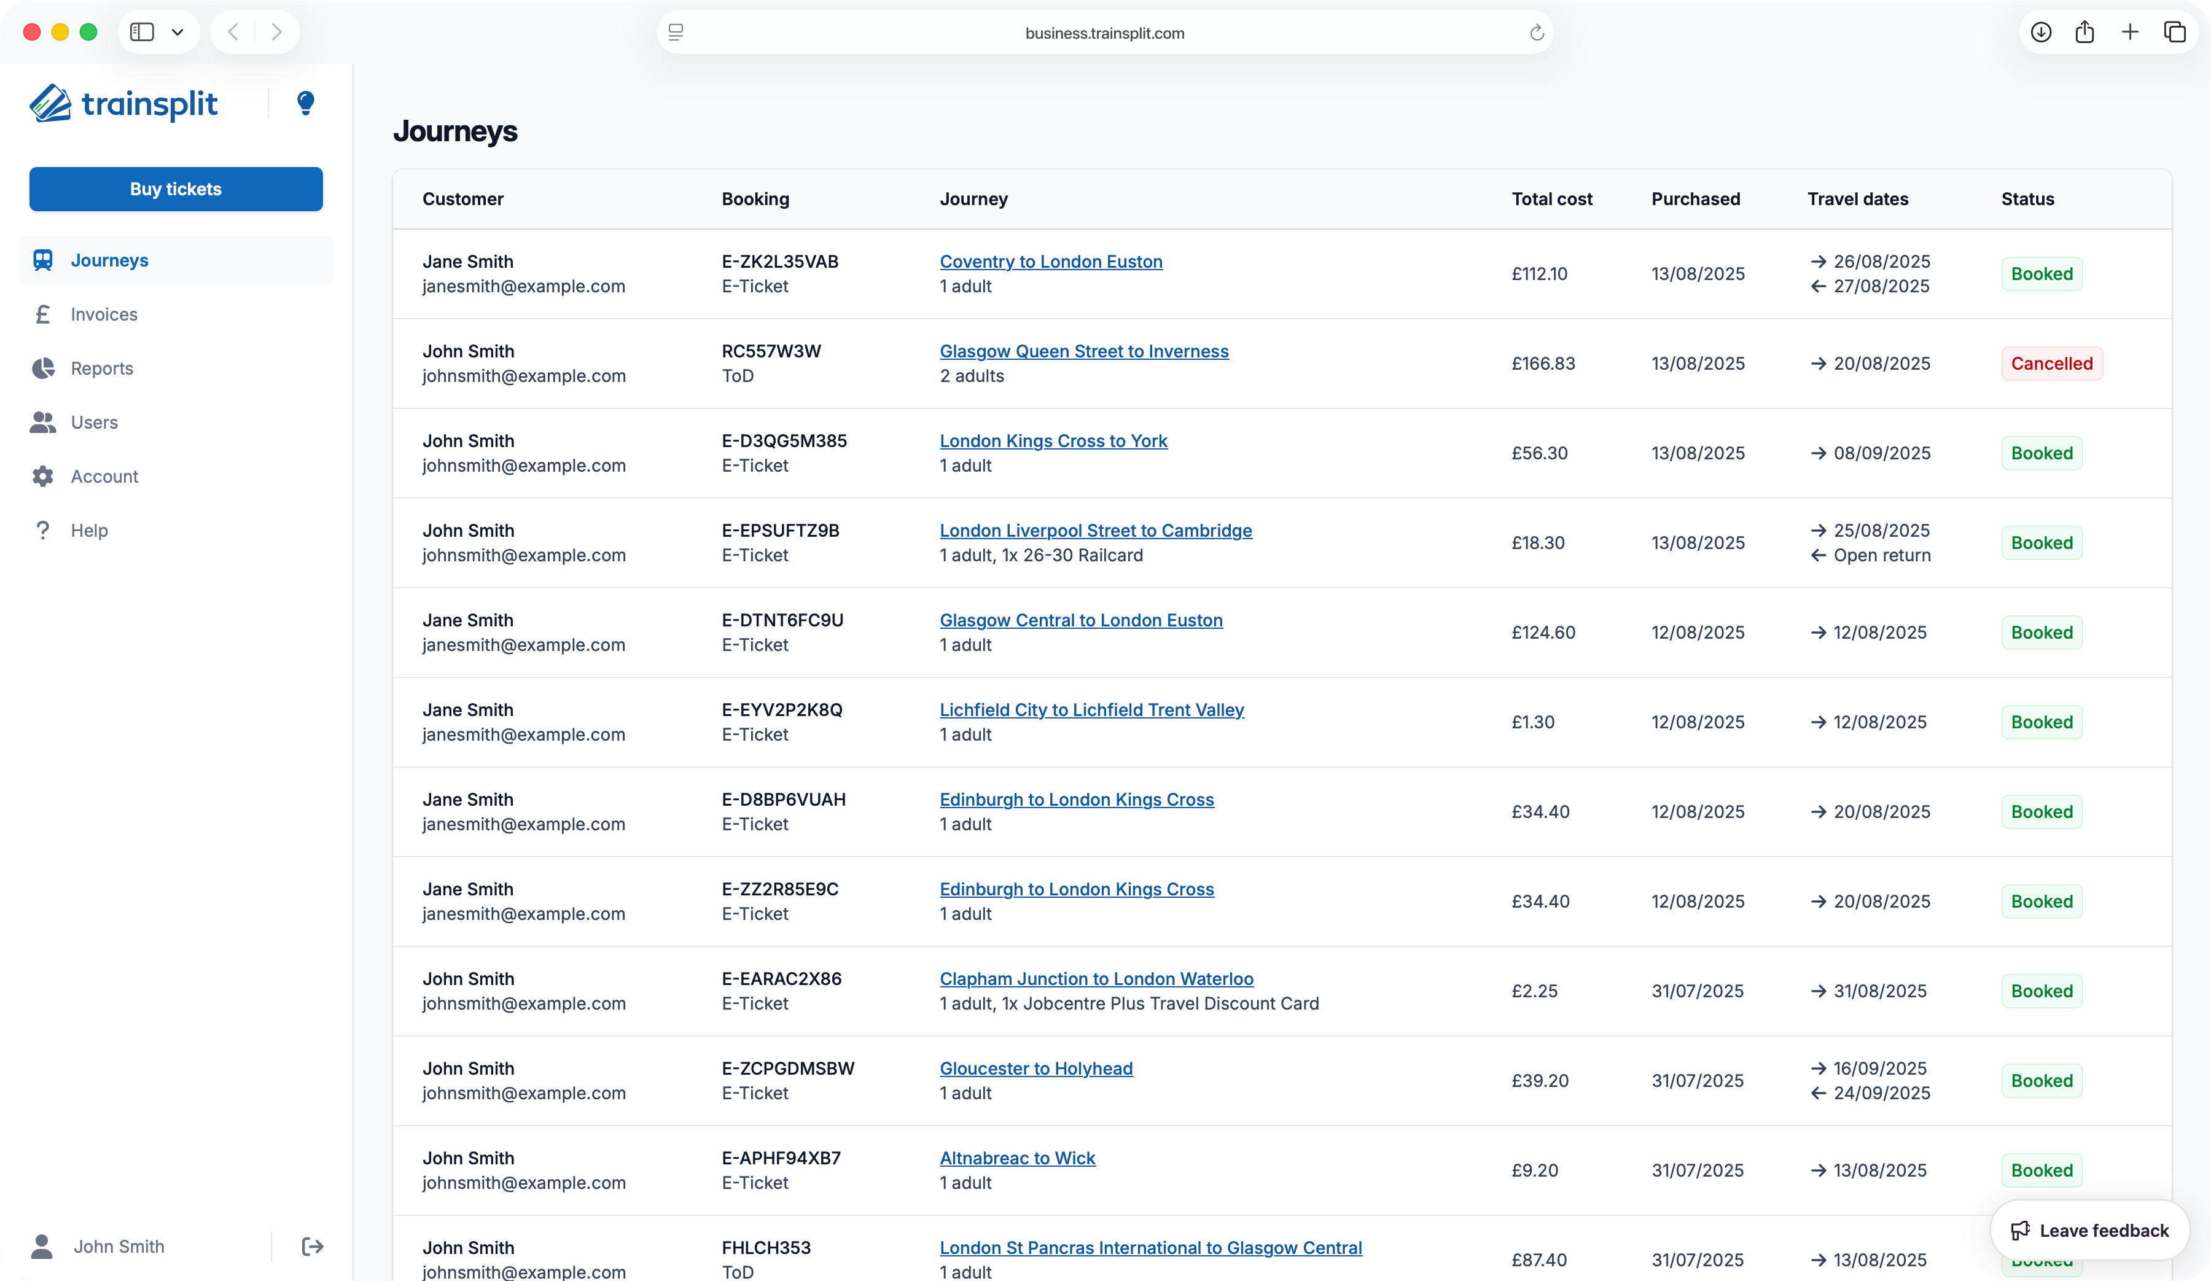This screenshot has height=1281, width=2211.
Task: Open the Safari downloads icon
Action: point(2041,33)
